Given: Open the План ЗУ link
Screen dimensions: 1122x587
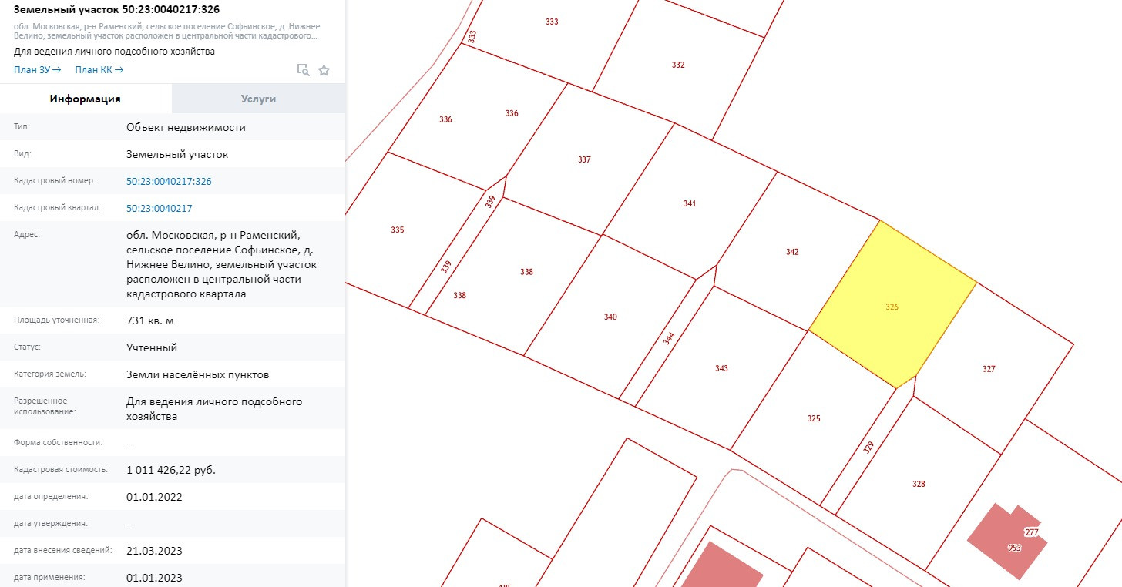Looking at the screenshot, I should [x=37, y=70].
